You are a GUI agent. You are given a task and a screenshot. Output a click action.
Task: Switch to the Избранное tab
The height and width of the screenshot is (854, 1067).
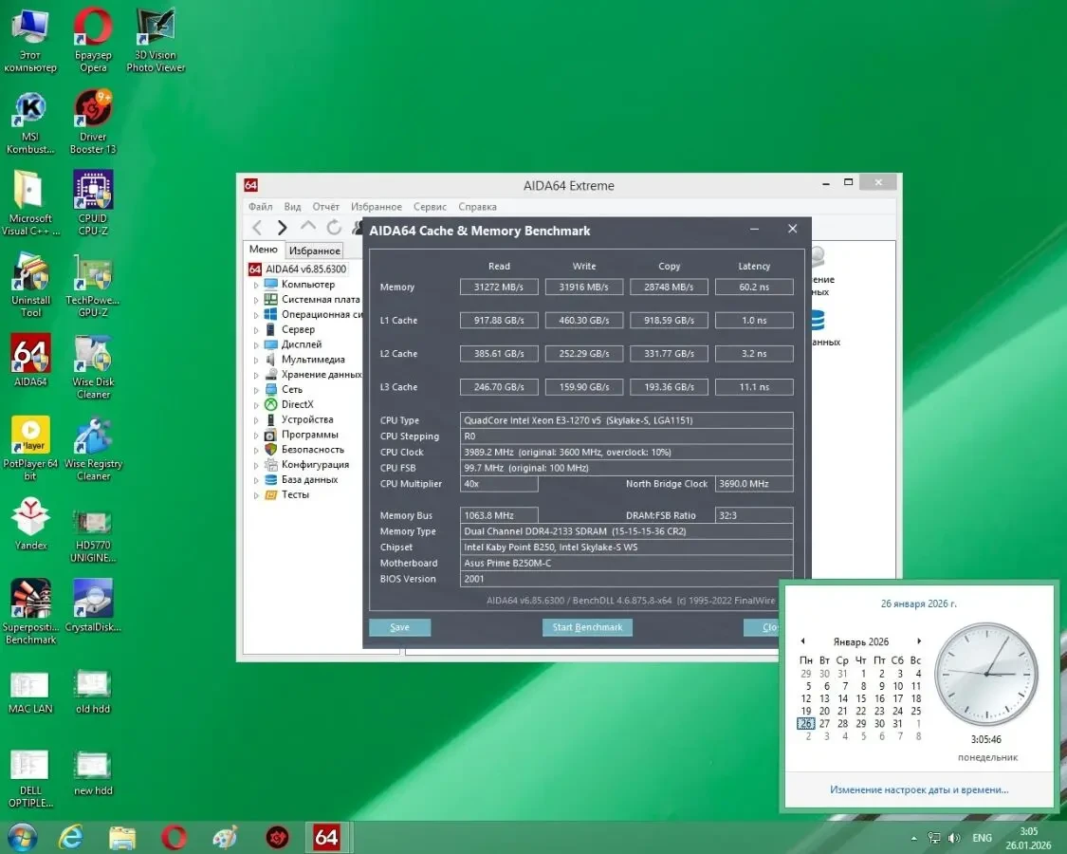314,250
